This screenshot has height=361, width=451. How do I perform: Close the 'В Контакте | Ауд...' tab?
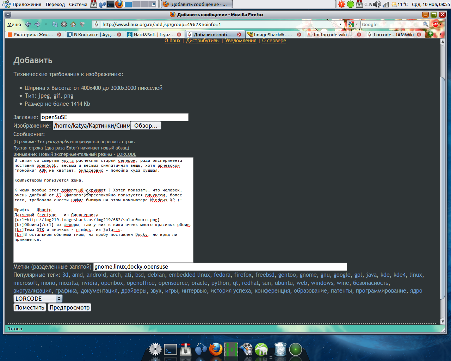click(119, 35)
